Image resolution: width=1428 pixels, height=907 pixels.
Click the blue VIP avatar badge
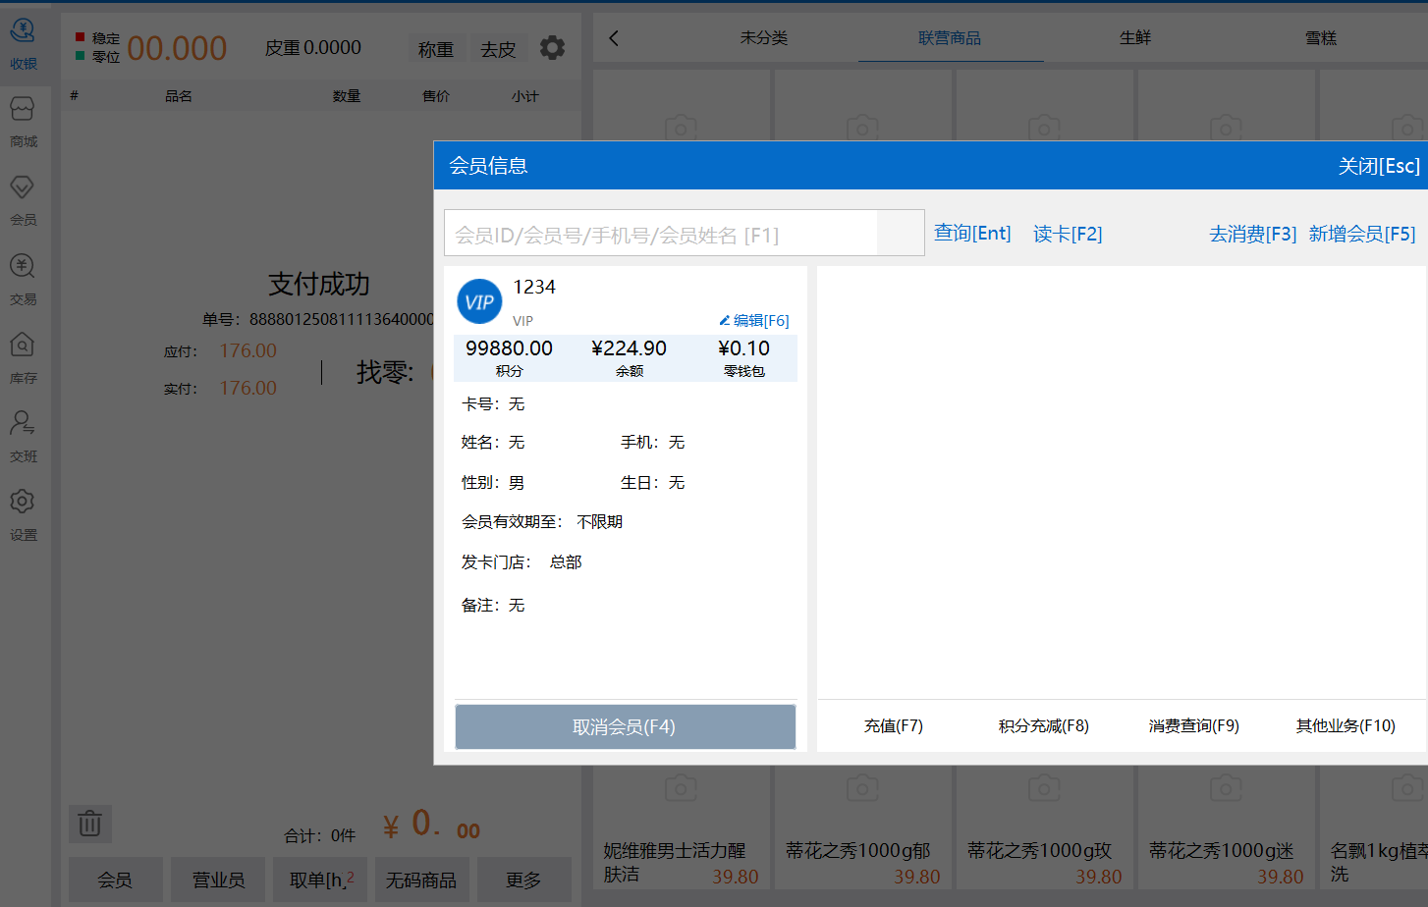479,301
